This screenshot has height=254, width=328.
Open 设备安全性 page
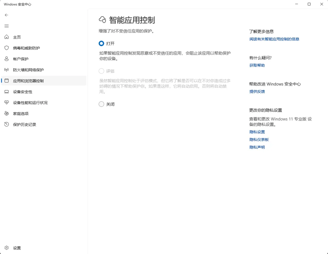(x=44, y=92)
